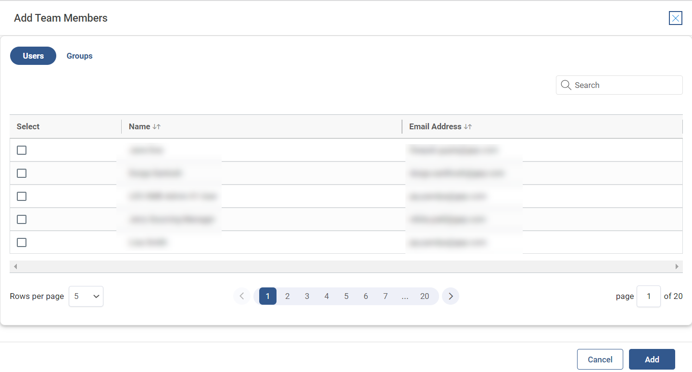The height and width of the screenshot is (372, 692).
Task: Expand pagination ellipsis for more pages
Action: click(405, 296)
